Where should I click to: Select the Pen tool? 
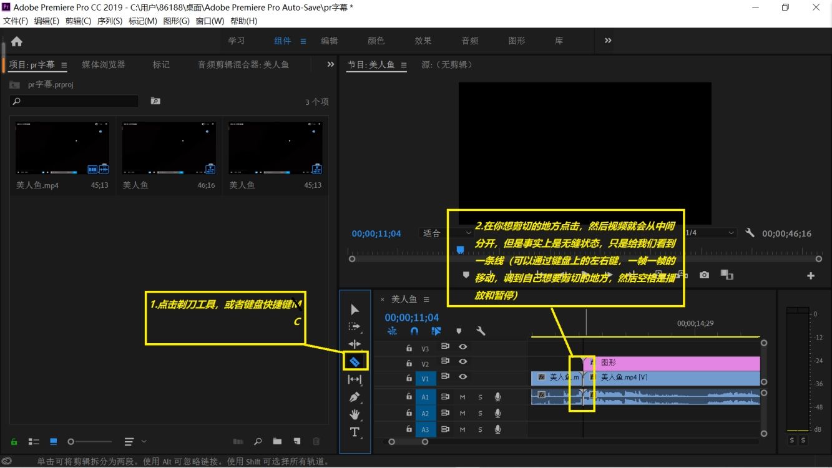click(355, 397)
